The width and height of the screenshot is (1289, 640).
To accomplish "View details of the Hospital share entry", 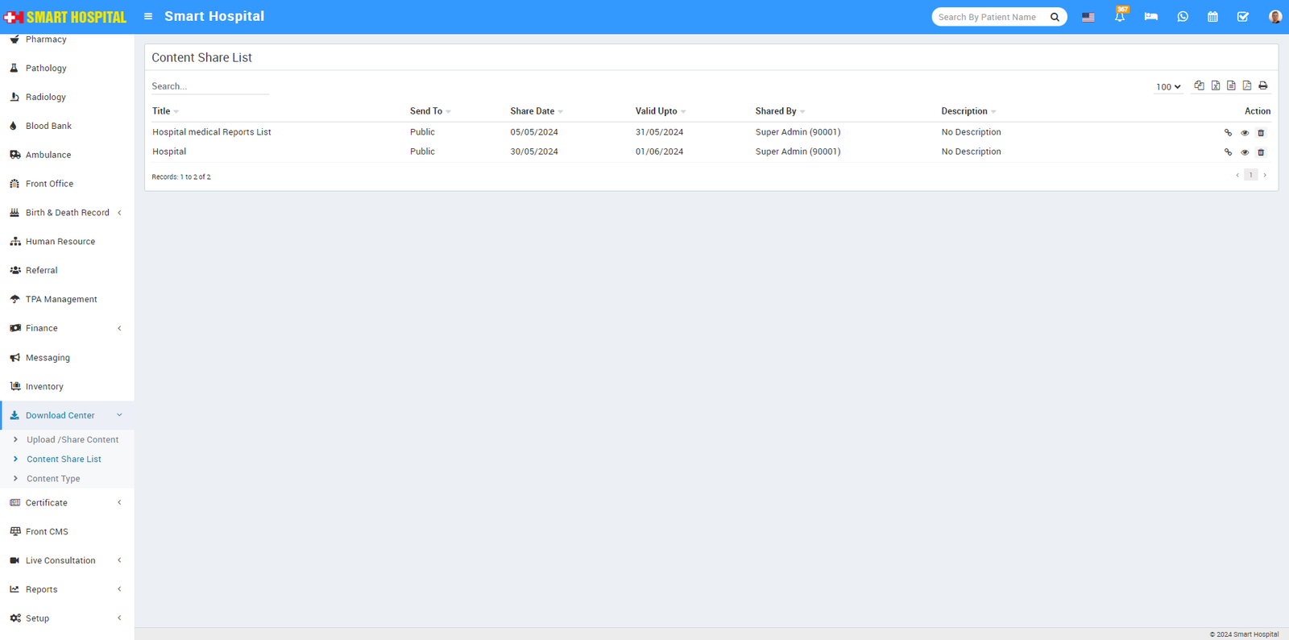I will point(1245,152).
